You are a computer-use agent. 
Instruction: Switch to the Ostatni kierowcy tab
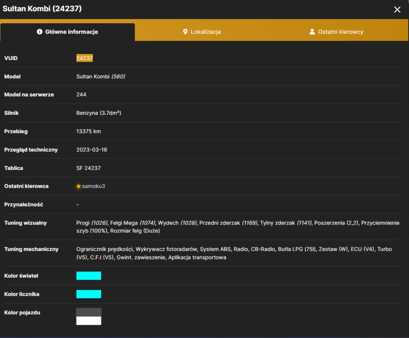coord(336,32)
